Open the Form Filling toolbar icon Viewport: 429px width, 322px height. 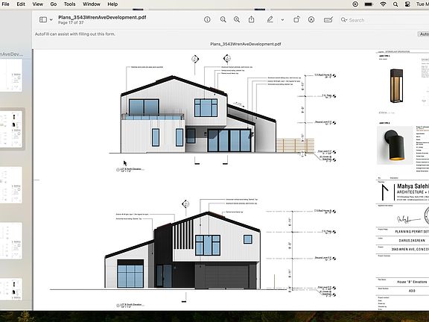[328, 19]
